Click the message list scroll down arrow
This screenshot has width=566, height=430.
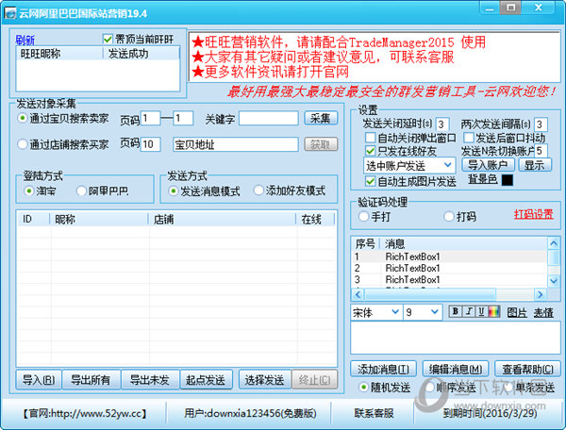point(554,281)
